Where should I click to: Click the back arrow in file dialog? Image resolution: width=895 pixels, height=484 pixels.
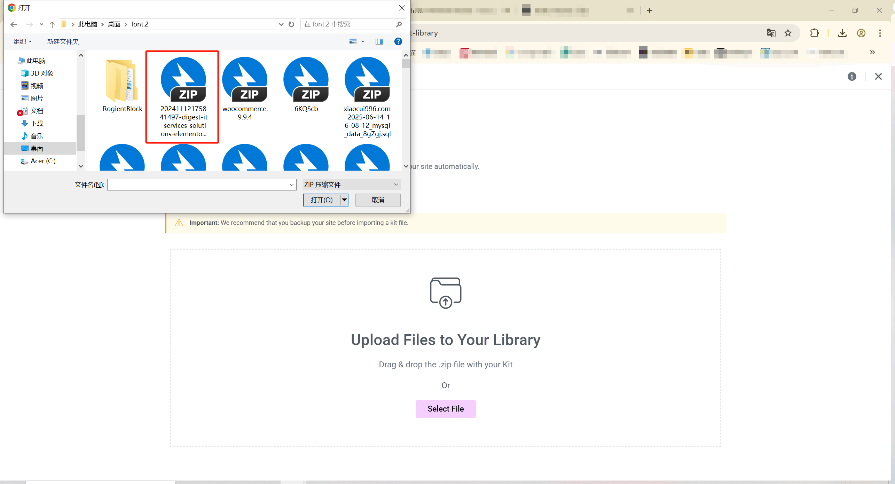(14, 24)
